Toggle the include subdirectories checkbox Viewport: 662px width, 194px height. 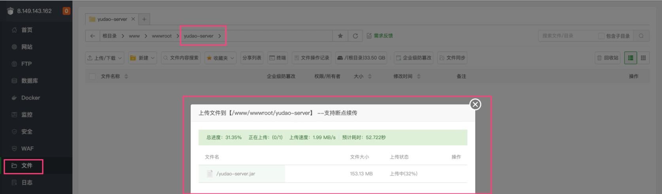pyautogui.click(x=601, y=36)
